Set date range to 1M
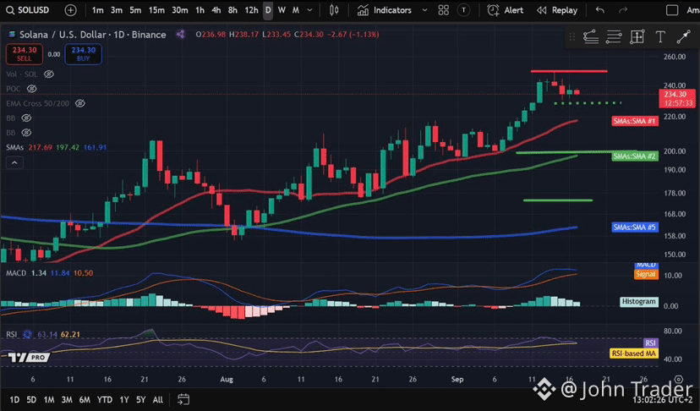700x411 pixels. point(49,400)
